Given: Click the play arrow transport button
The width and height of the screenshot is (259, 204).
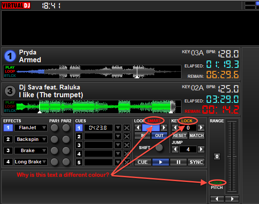Looking at the screenshot, I should [x=161, y=162].
